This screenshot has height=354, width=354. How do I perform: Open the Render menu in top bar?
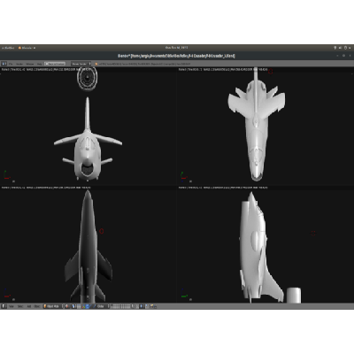pos(19,64)
